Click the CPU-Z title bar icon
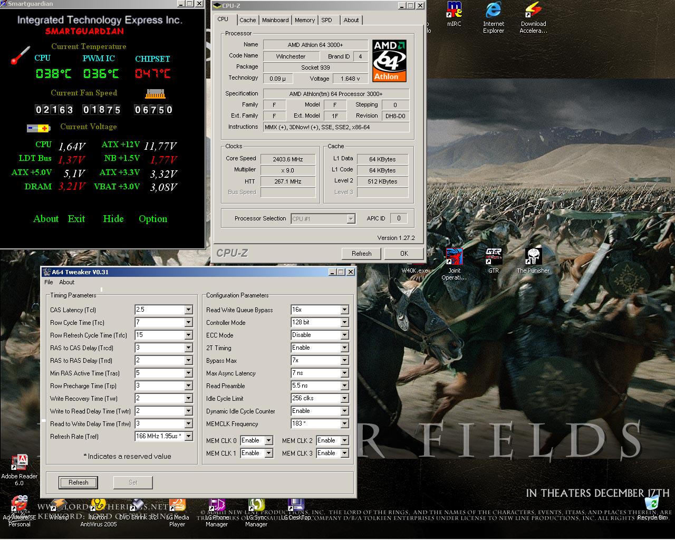 (218, 6)
